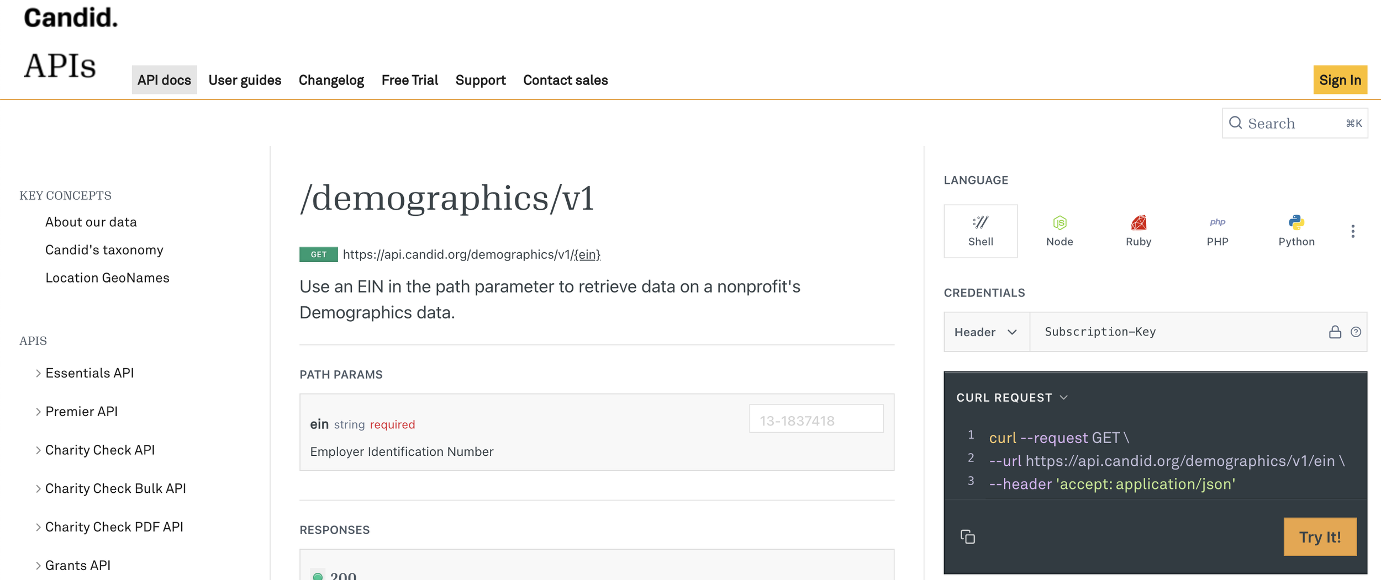
Task: Click the /demographics/v1 page title
Action: (447, 198)
